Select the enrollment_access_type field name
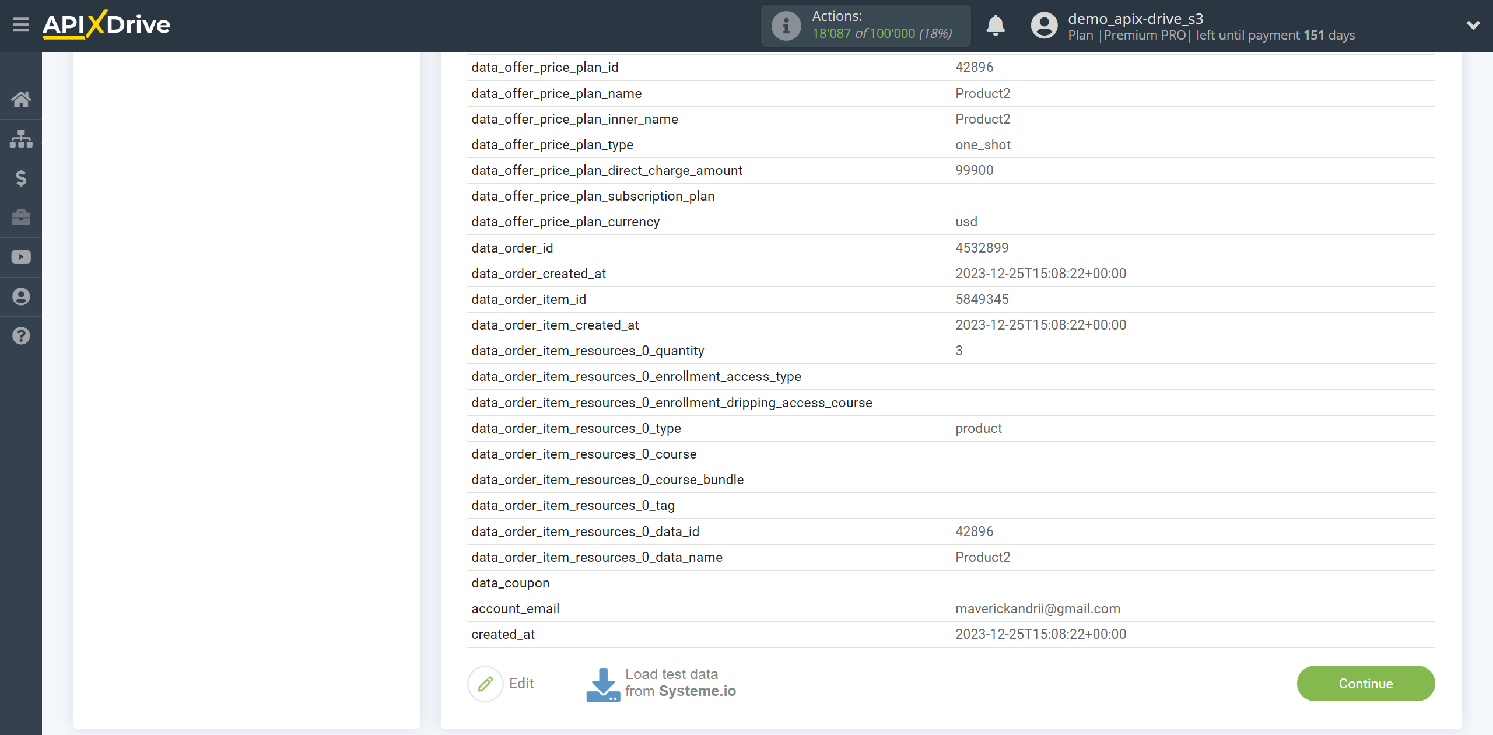1493x735 pixels. point(636,376)
